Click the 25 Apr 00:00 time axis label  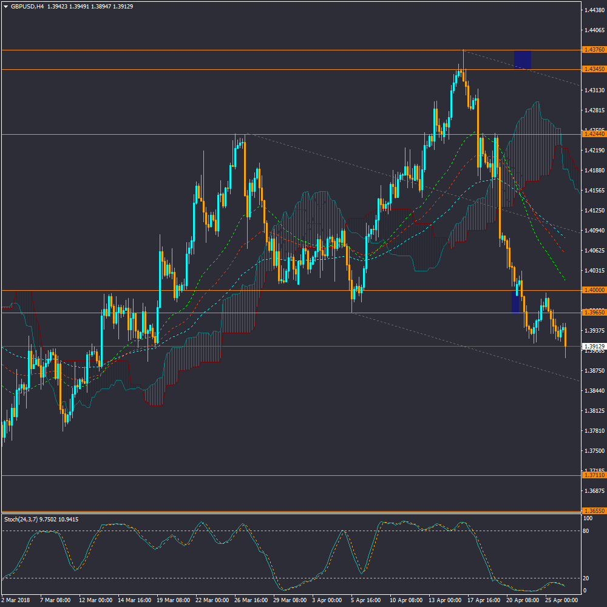[562, 600]
